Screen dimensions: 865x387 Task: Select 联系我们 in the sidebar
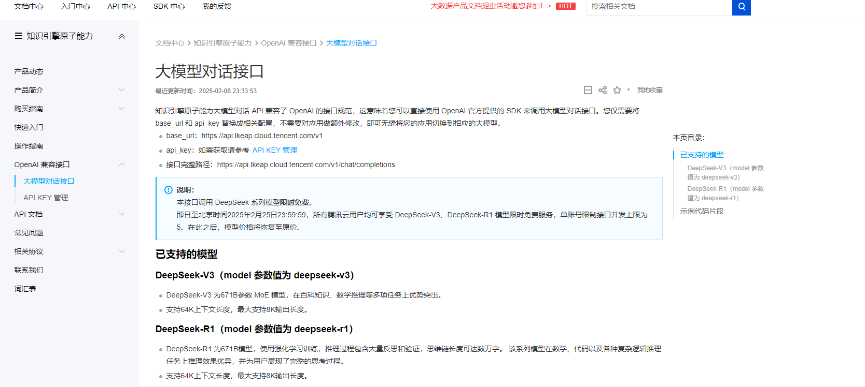[x=29, y=270]
